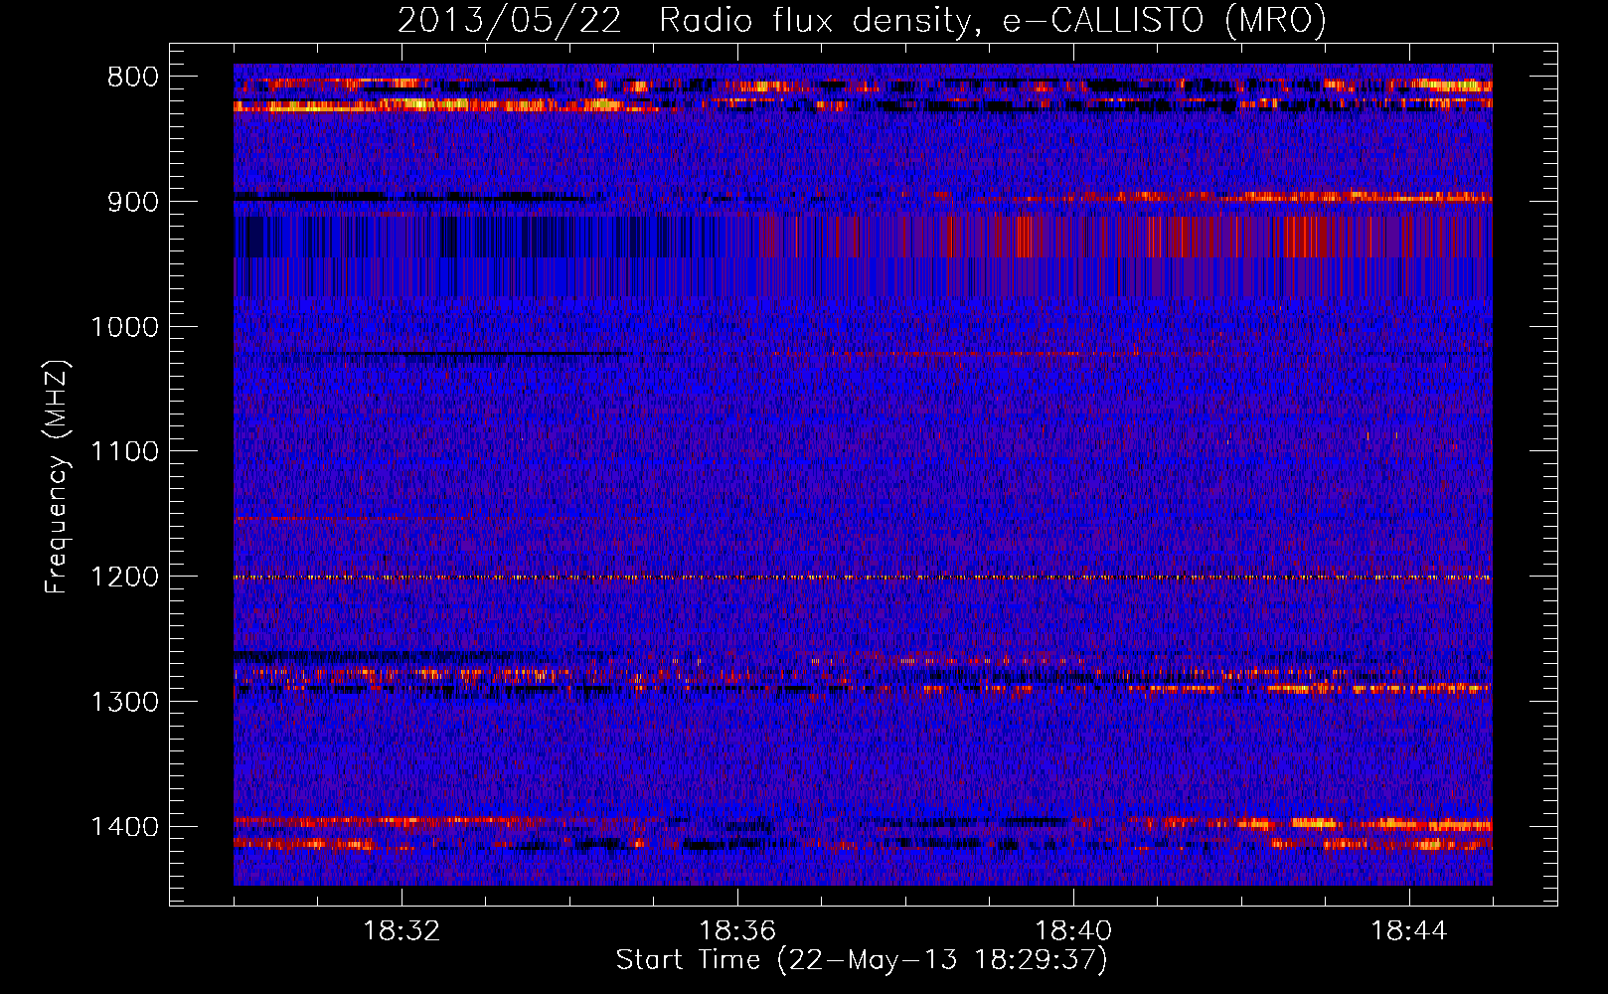Click the 'Start Time (22-May-13 18:29:37)' axis title
The width and height of the screenshot is (1608, 994).
click(862, 960)
